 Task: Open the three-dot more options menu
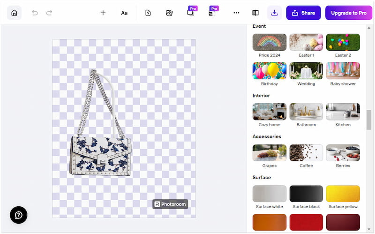236,13
